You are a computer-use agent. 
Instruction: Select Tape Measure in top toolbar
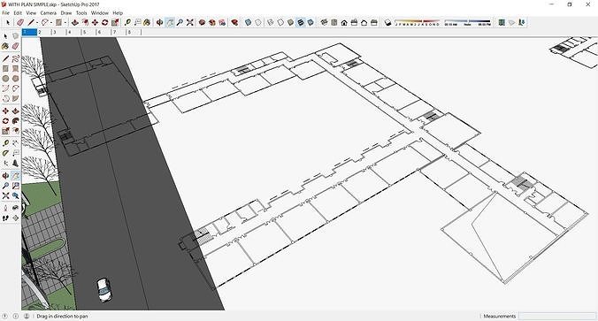pos(127,22)
